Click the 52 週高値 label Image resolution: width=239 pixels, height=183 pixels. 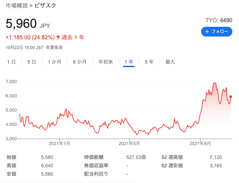pos(172,157)
